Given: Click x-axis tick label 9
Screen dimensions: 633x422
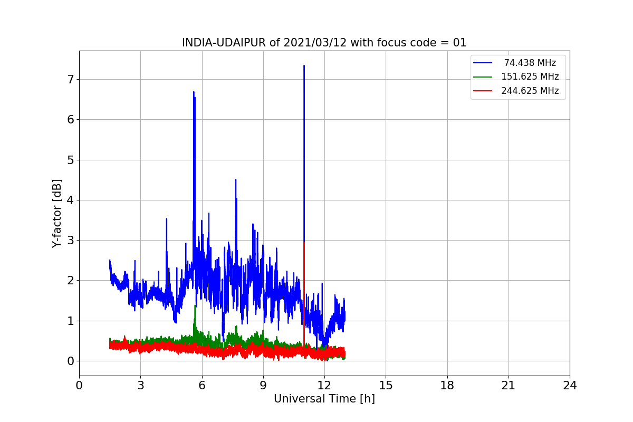Looking at the screenshot, I should [x=263, y=386].
